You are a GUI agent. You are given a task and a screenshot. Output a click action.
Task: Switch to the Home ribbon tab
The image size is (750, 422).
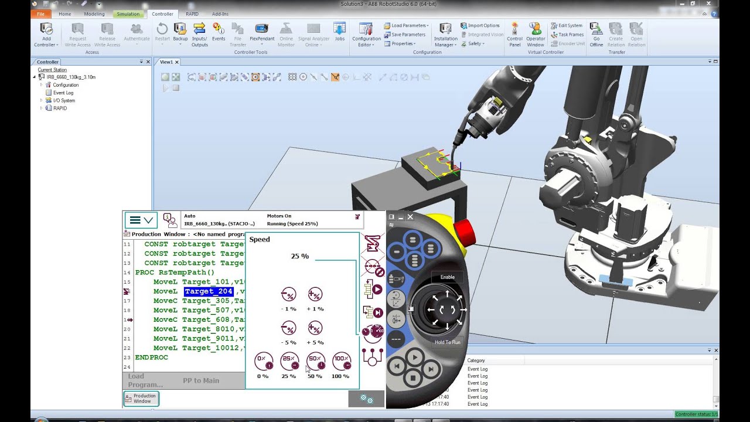[x=65, y=14]
